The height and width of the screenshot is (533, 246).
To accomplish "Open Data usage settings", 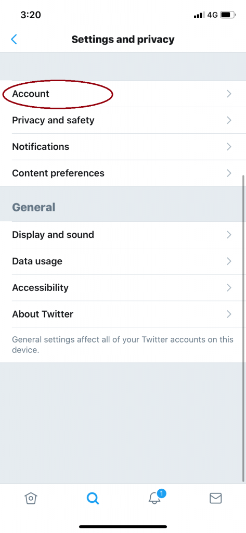I will click(x=123, y=261).
